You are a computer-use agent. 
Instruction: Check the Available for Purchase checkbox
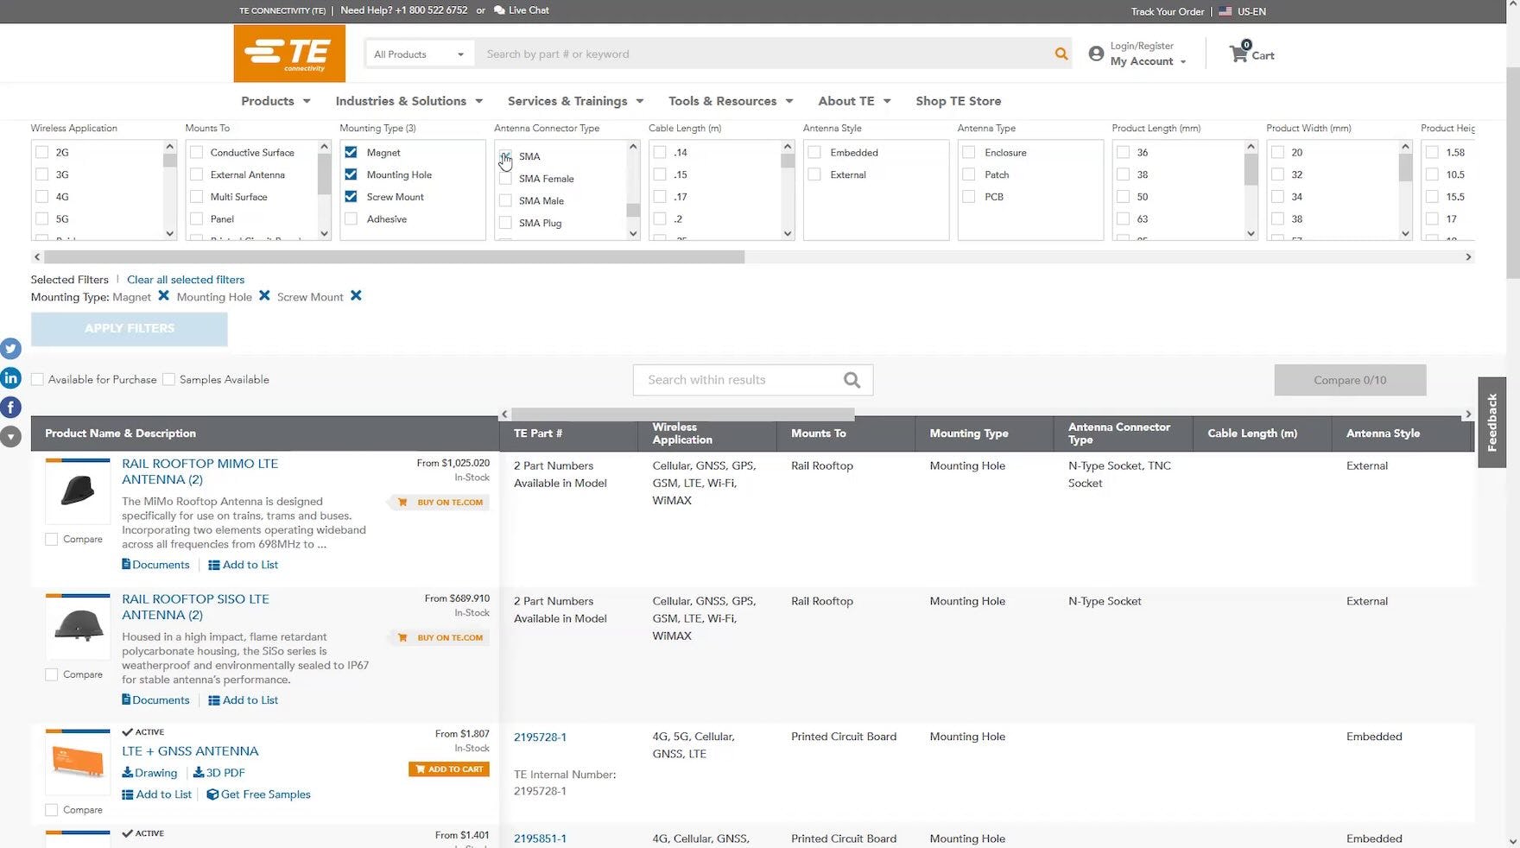[x=38, y=379]
